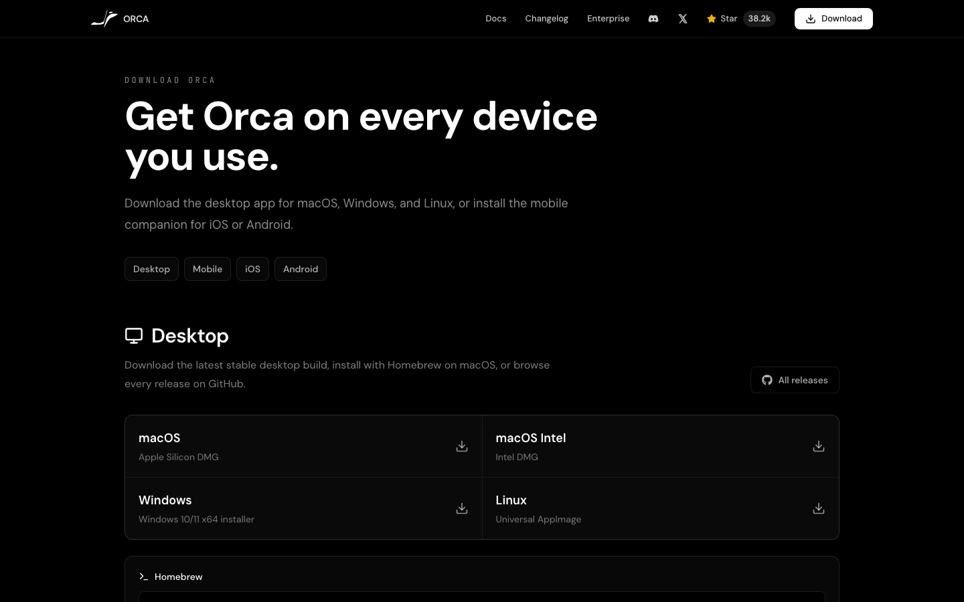The image size is (964, 602).
Task: Select the iOS filter chip
Action: pyautogui.click(x=252, y=269)
